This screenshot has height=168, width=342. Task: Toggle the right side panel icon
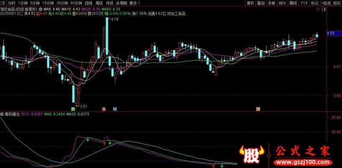click(324, 9)
